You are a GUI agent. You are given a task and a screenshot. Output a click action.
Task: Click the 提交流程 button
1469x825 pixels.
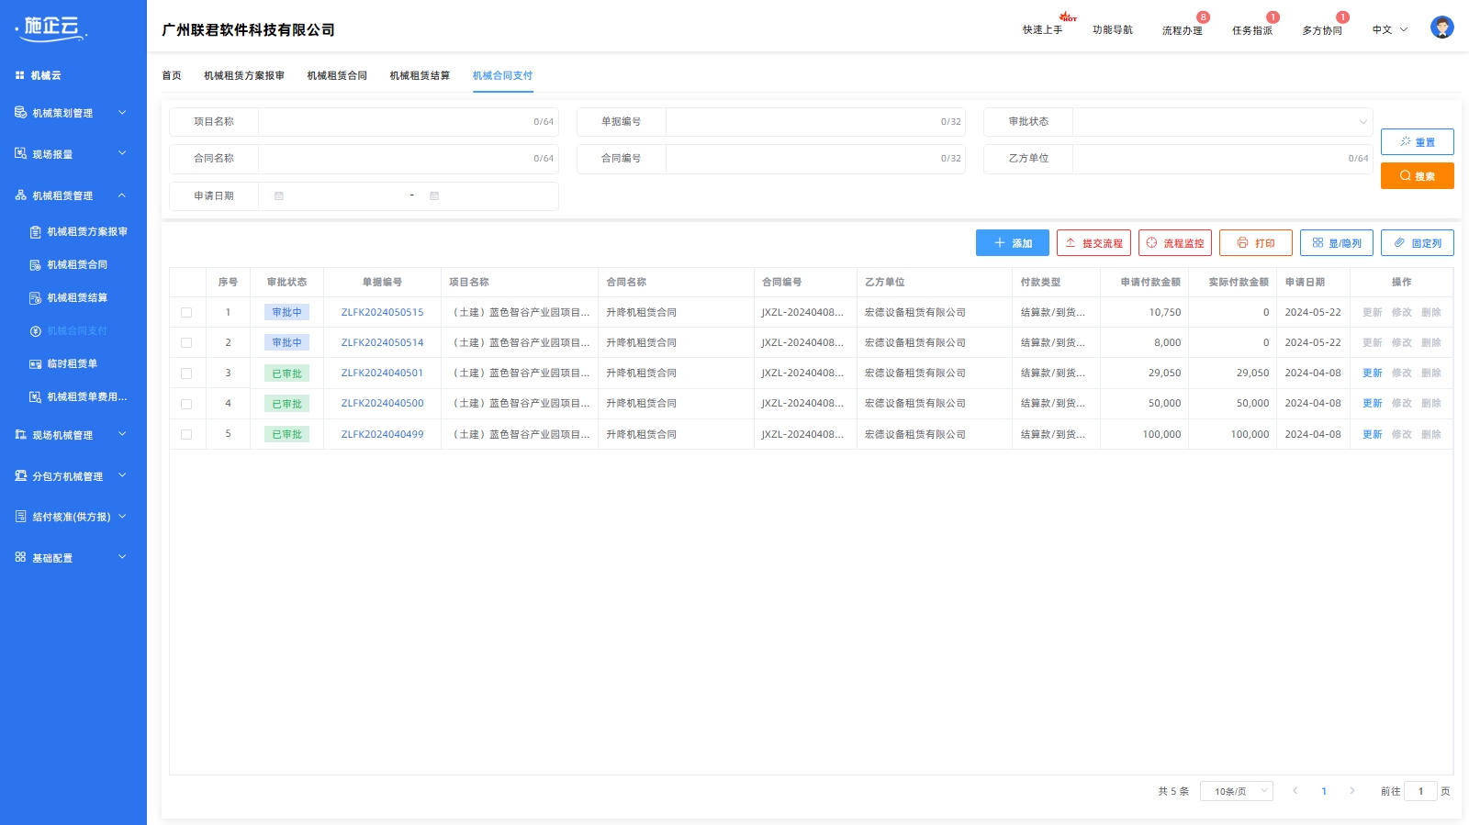pyautogui.click(x=1093, y=242)
